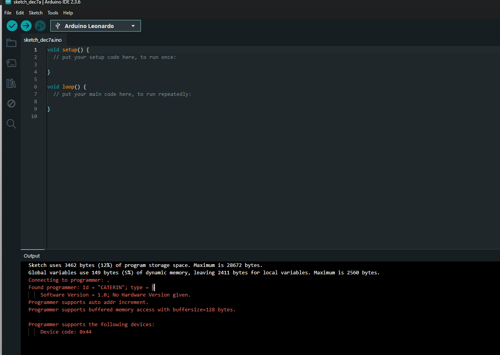Select the Output panel tab
The width and height of the screenshot is (500, 355).
click(32, 256)
